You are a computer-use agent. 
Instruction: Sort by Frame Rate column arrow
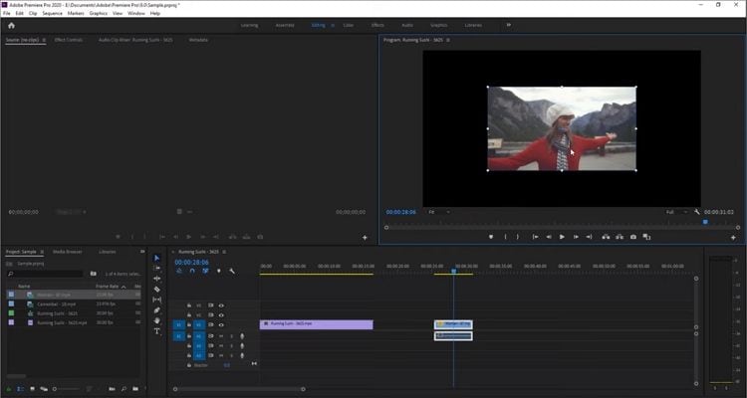(124, 287)
